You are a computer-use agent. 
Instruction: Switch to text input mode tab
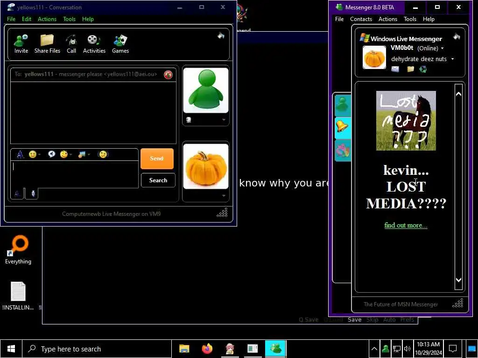(x=17, y=193)
